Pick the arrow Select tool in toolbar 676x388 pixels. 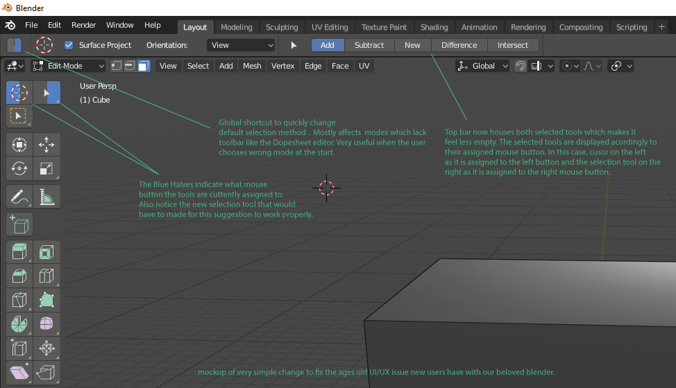point(47,93)
